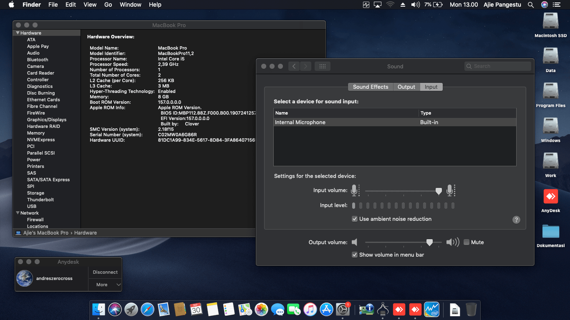570x320 pixels.
Task: Open FaceTime from the dock
Action: coord(294,309)
